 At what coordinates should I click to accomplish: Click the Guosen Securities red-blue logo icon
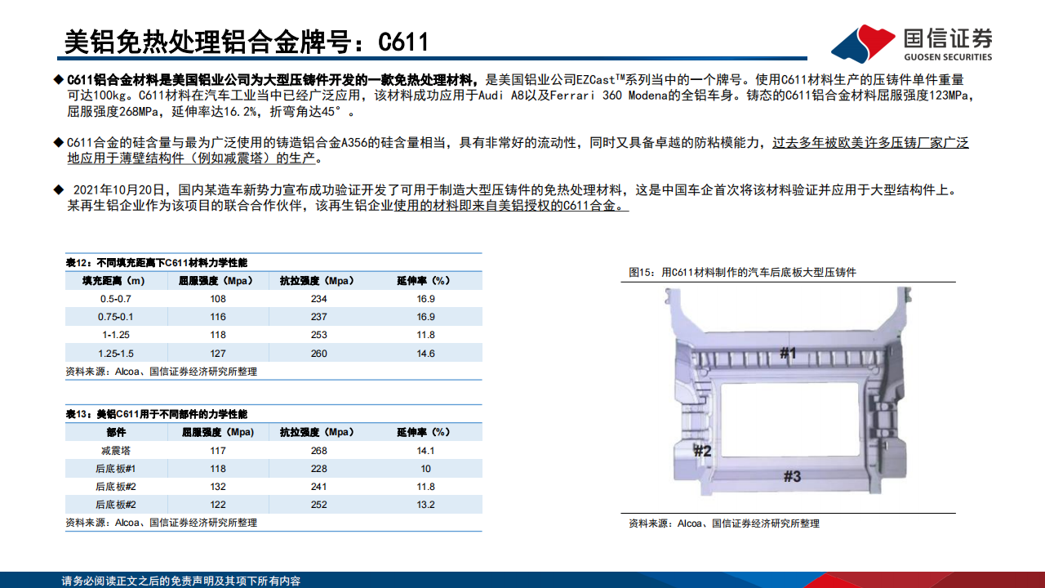click(x=862, y=42)
